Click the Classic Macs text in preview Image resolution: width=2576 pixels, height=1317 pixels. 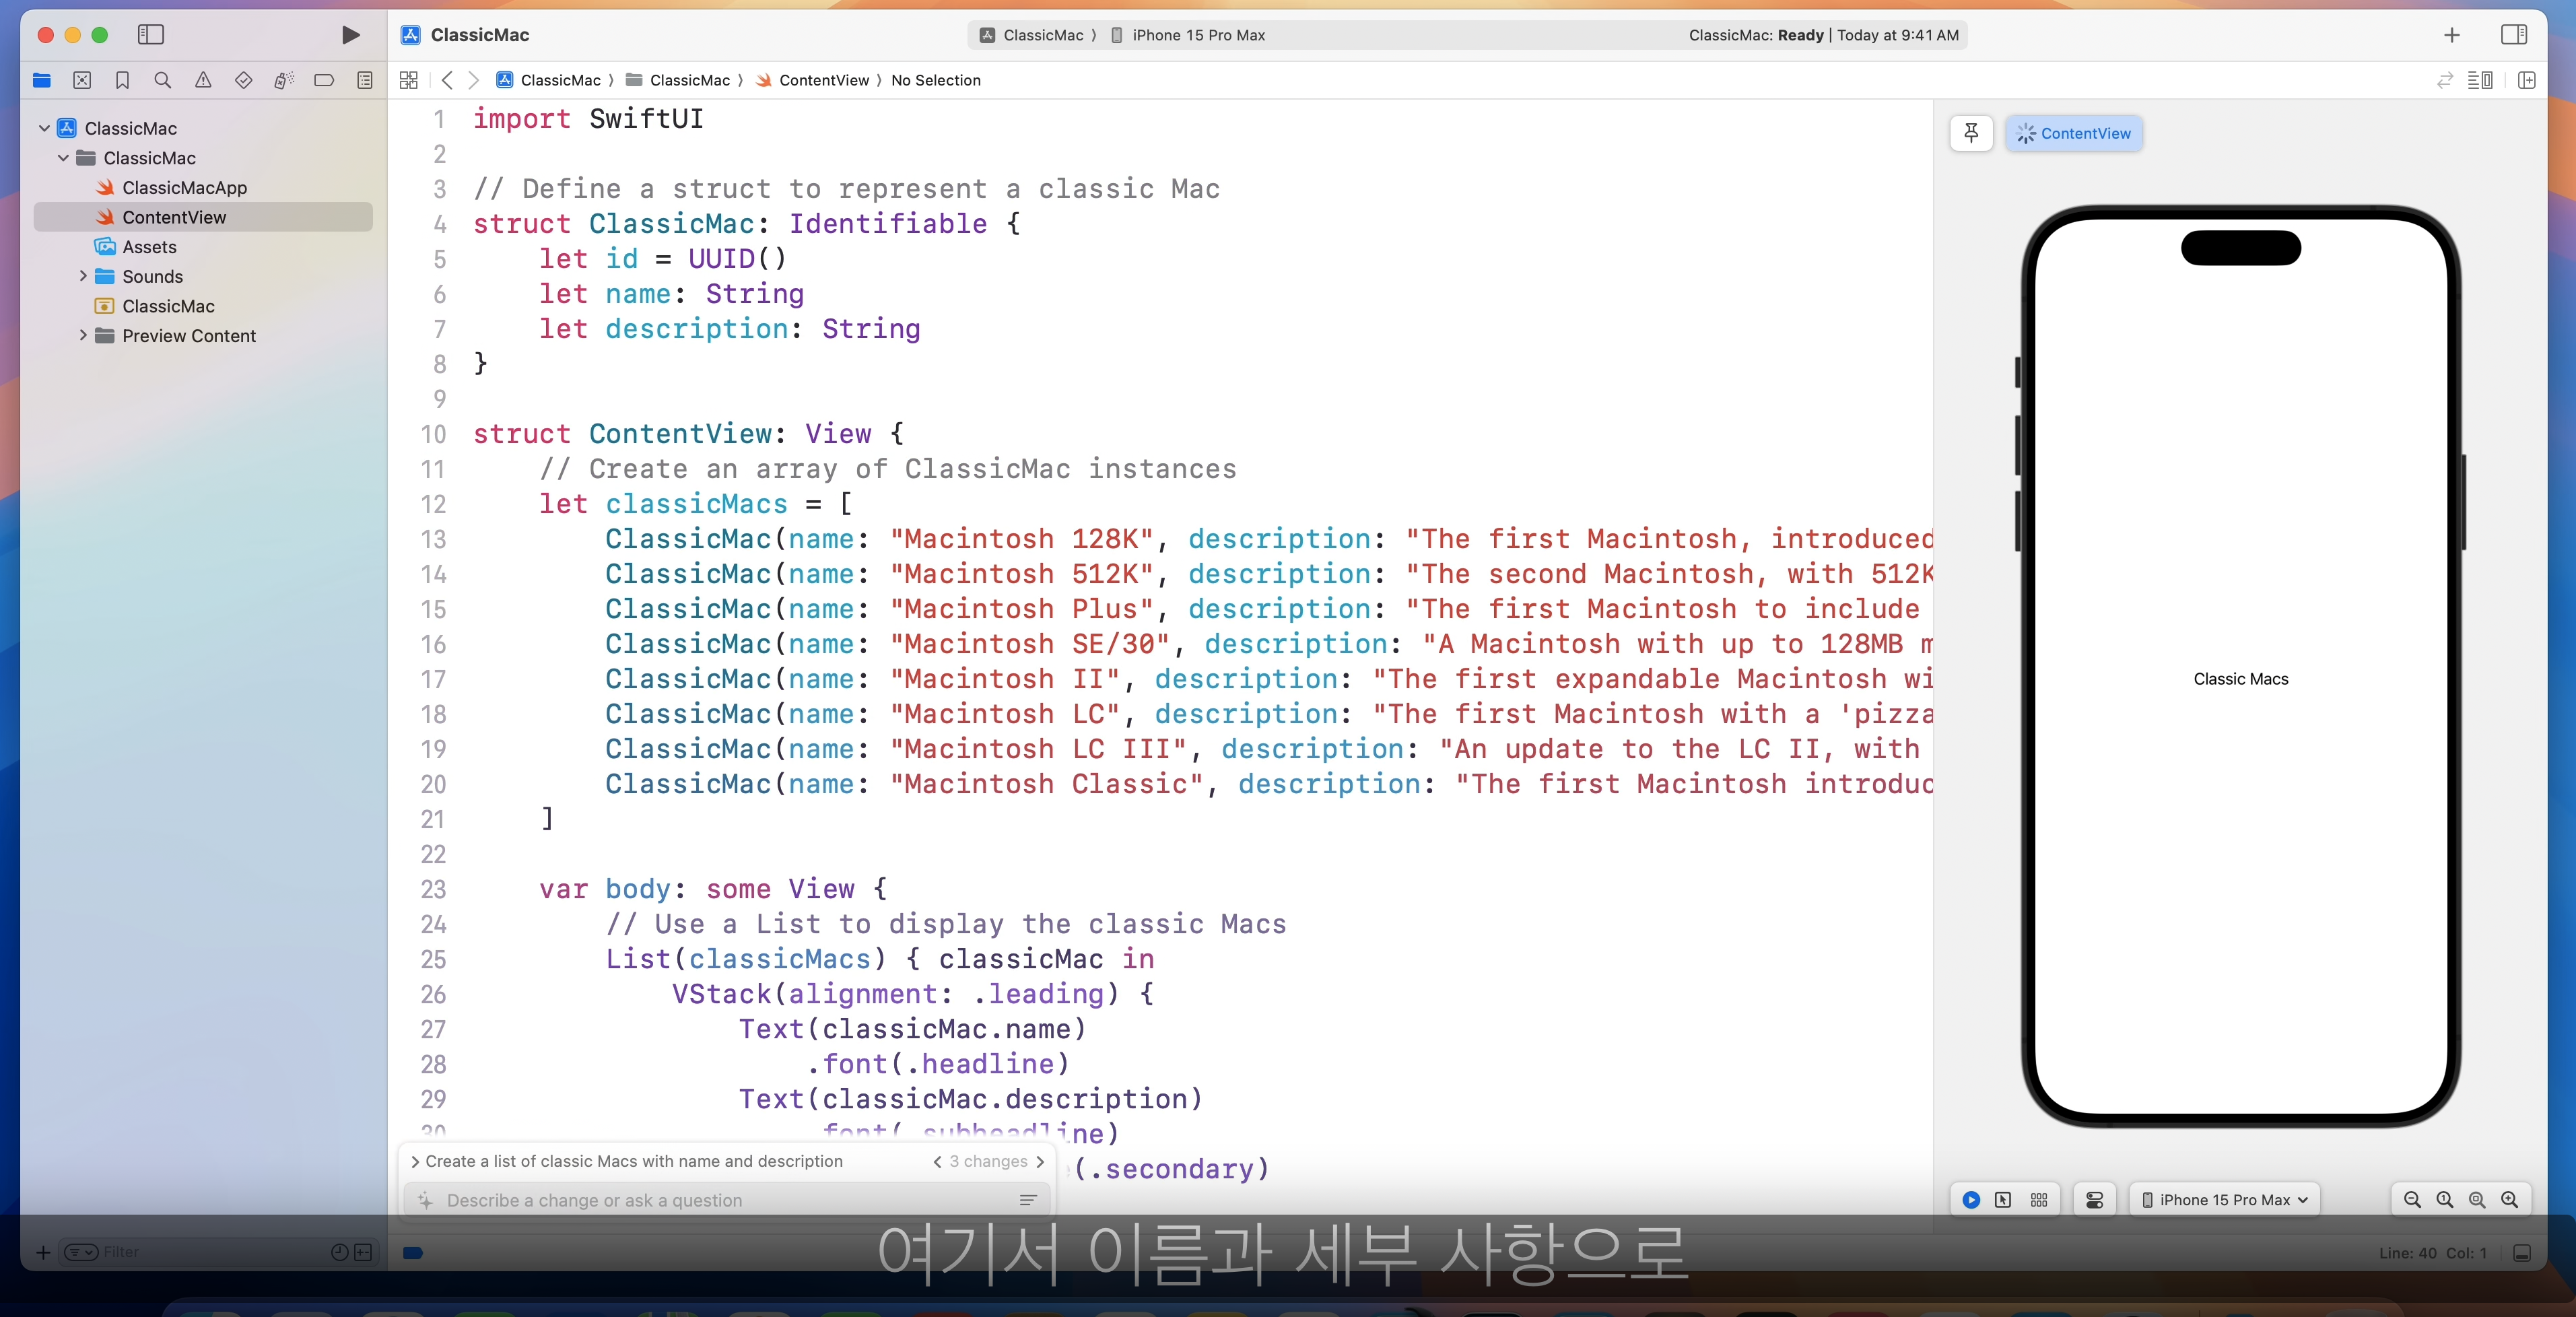(2240, 679)
